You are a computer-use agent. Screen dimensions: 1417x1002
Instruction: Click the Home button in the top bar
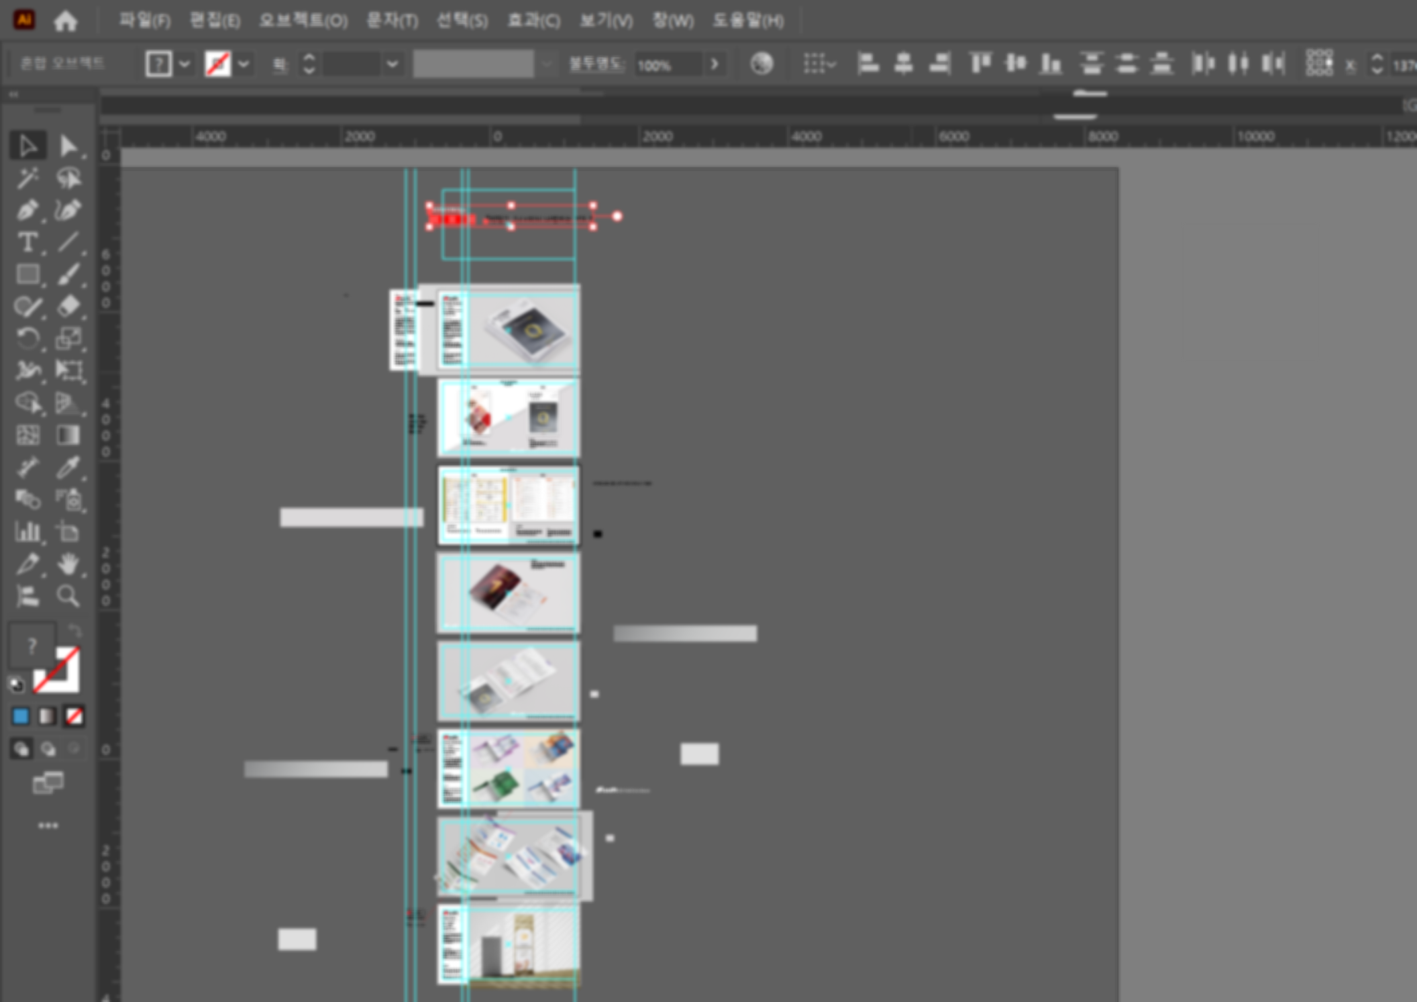tap(65, 21)
